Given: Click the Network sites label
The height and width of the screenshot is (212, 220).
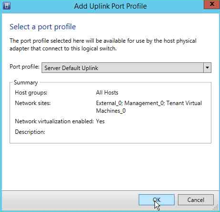Looking at the screenshot, I should [x=33, y=103].
